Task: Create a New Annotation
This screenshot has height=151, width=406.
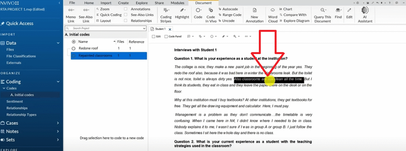Action: [255, 15]
